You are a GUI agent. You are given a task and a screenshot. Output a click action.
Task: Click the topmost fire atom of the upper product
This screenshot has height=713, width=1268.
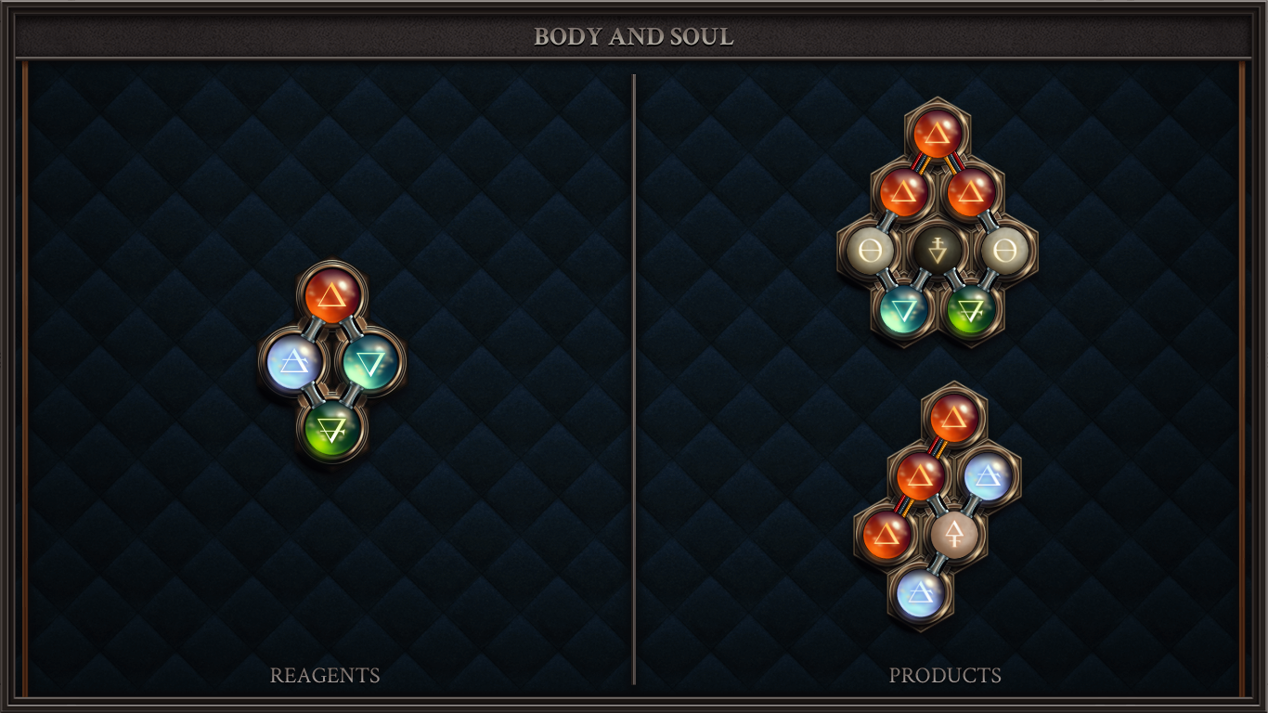tap(938, 134)
